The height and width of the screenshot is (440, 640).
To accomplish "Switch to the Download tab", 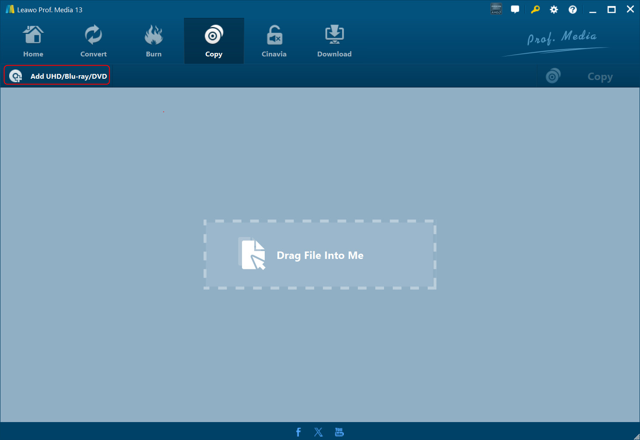I will pos(334,42).
